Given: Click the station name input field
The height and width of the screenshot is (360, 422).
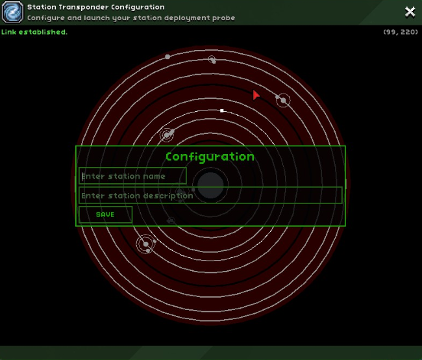Looking at the screenshot, I should pyautogui.click(x=132, y=176).
